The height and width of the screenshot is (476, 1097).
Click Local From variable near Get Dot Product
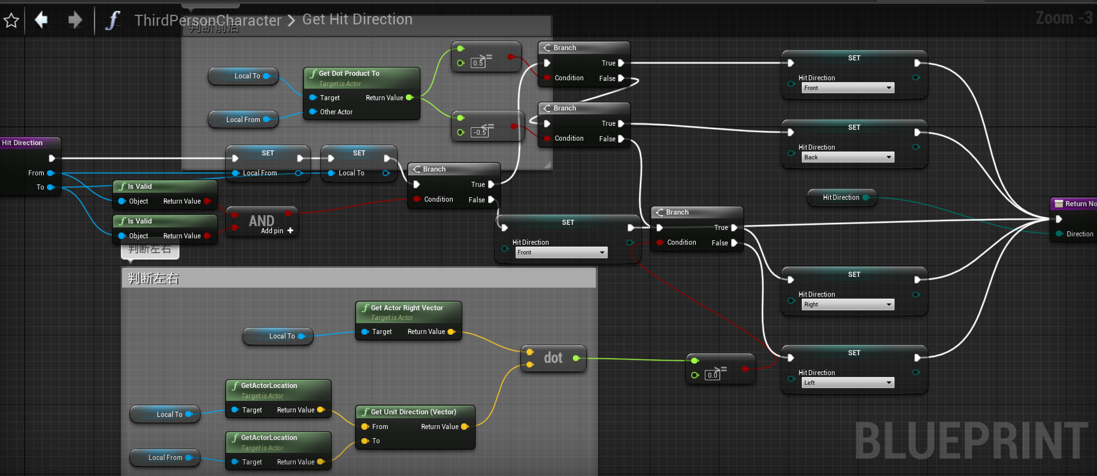click(x=243, y=119)
